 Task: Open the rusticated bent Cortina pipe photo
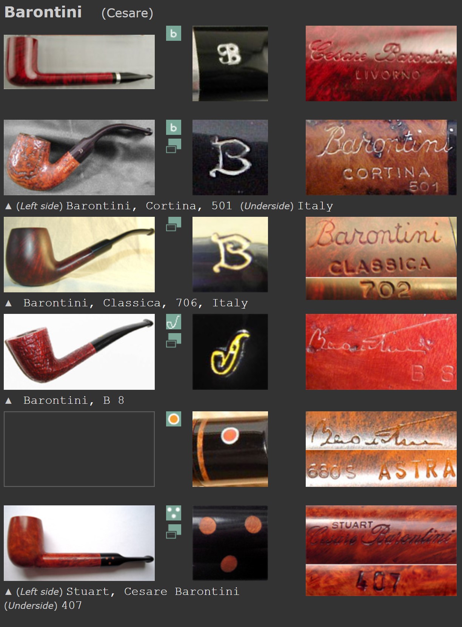[79, 158]
